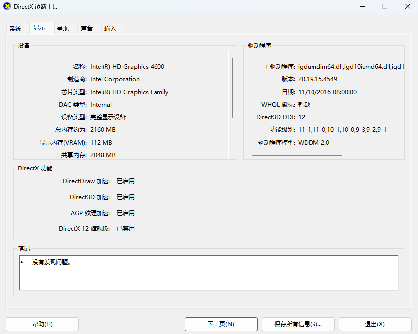The image size is (418, 334).
Task: Click the feature levels 11_1,11_0,10_1 value
Action: tap(342, 130)
